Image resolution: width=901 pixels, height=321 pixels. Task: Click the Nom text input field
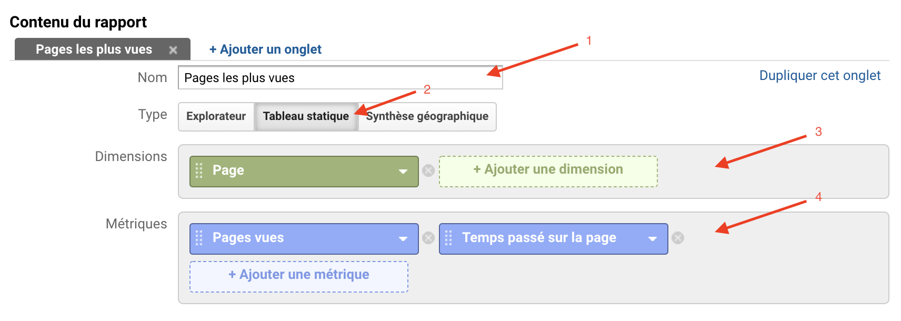340,78
